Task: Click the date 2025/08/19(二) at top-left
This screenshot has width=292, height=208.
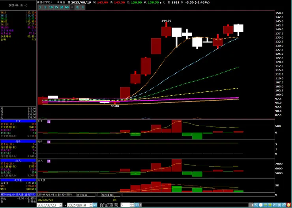Action: [x=18, y=6]
